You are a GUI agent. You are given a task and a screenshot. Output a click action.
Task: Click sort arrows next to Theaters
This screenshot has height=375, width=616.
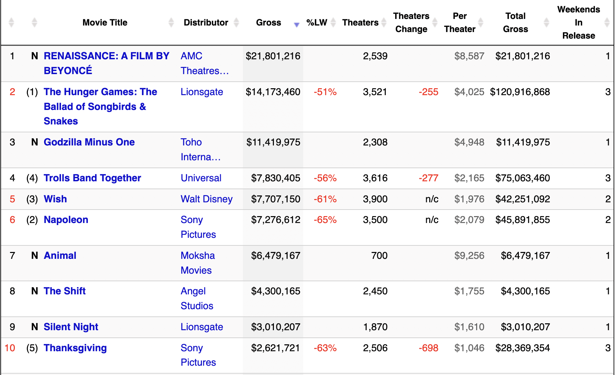tap(384, 23)
